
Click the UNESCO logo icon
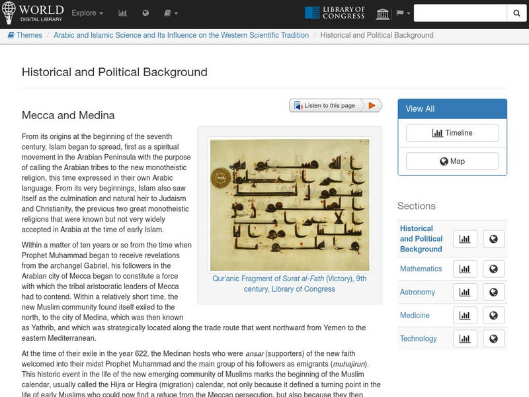coord(383,13)
